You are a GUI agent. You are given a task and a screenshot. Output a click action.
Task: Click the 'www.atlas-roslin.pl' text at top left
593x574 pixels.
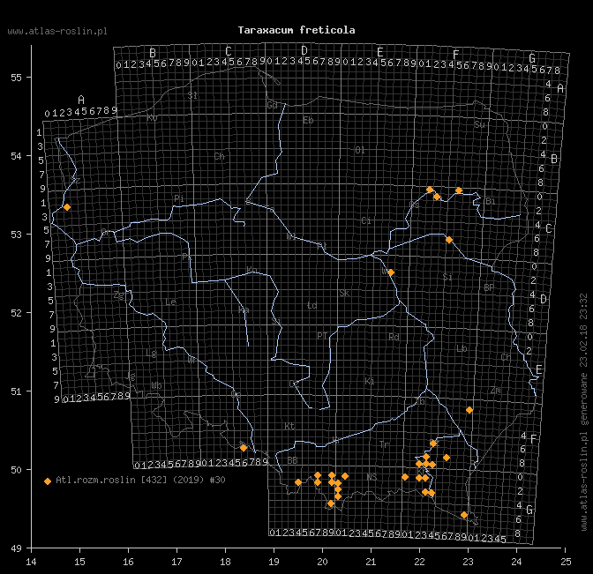click(57, 32)
